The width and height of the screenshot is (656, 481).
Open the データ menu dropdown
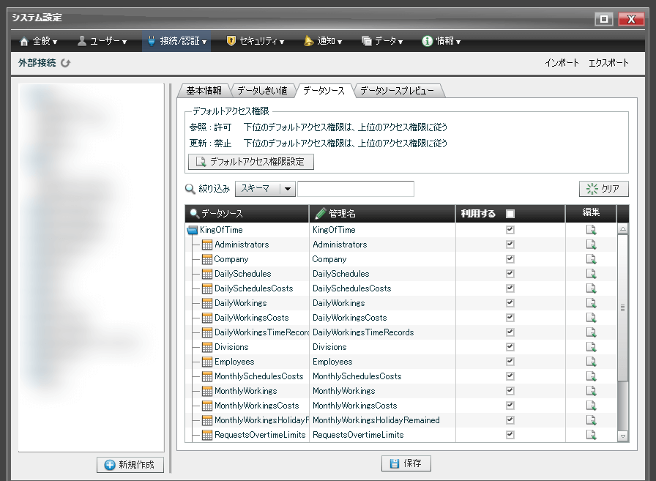tap(382, 41)
